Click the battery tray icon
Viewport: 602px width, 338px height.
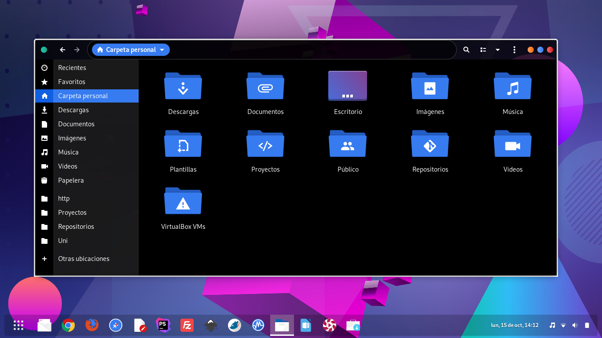pyautogui.click(x=587, y=325)
